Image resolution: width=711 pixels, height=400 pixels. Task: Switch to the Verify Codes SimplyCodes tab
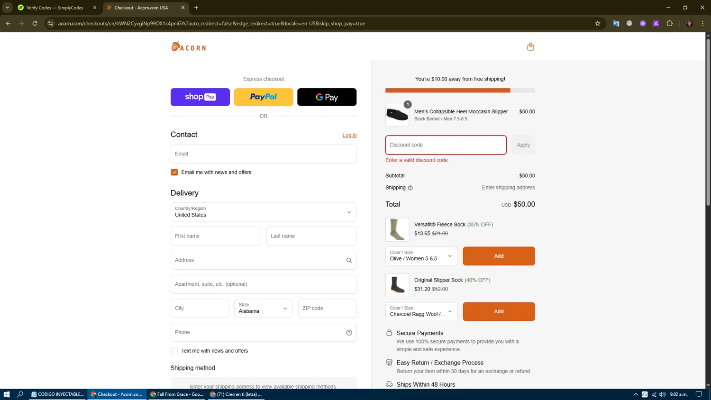click(x=55, y=8)
